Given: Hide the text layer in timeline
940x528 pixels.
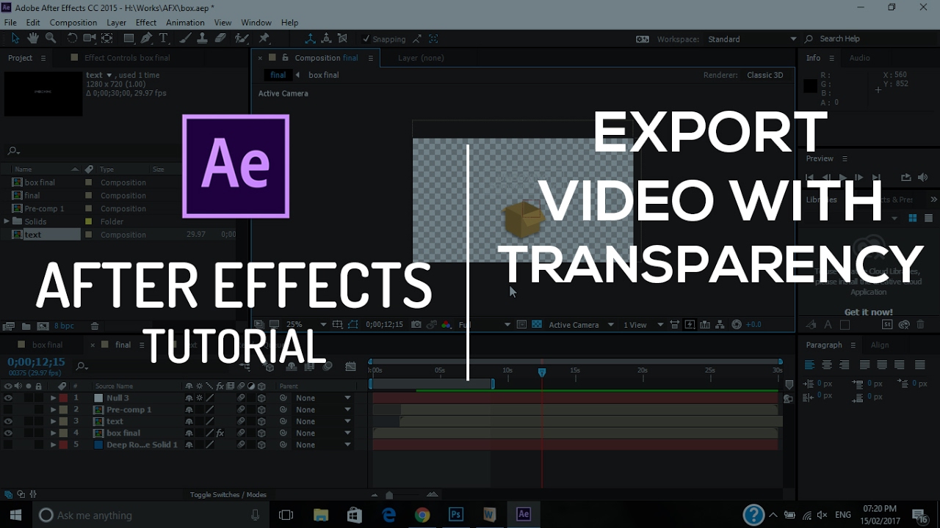Looking at the screenshot, I should (x=8, y=422).
